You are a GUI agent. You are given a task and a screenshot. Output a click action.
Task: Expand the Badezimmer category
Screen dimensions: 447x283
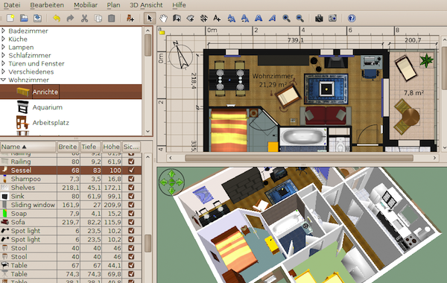[4, 31]
